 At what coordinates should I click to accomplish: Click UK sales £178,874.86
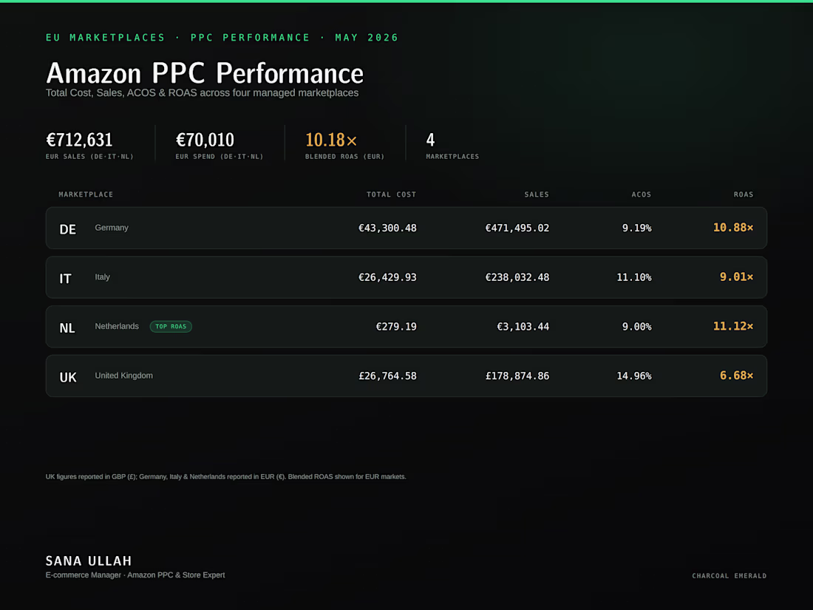pyautogui.click(x=517, y=376)
